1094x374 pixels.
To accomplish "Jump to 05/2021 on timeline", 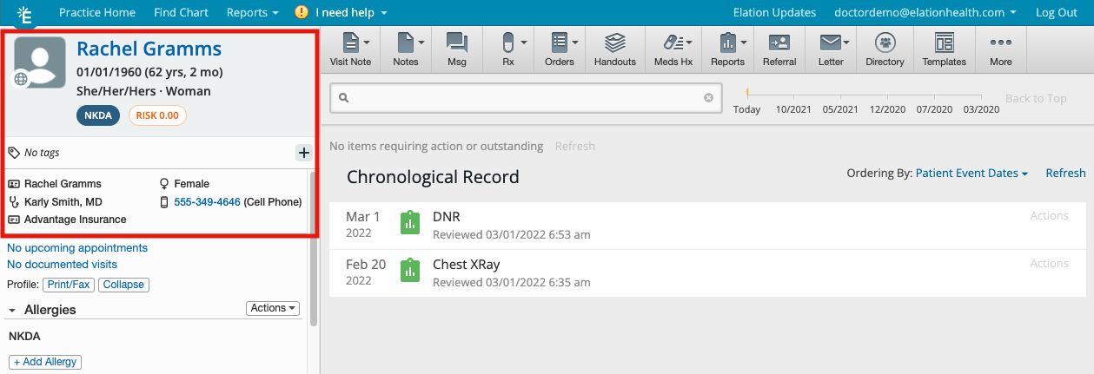I will (839, 109).
